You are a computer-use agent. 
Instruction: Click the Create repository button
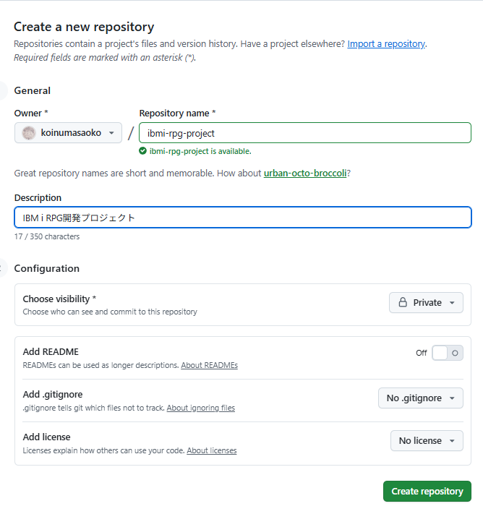[427, 492]
